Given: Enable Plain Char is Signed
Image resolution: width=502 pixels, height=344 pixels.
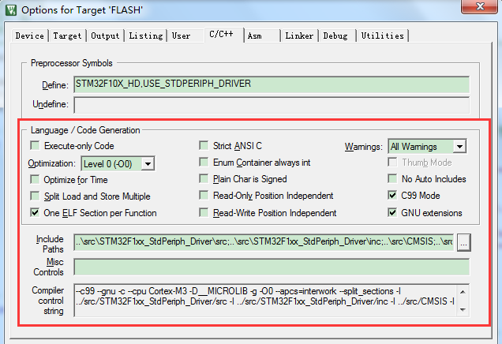Looking at the screenshot, I should [204, 178].
